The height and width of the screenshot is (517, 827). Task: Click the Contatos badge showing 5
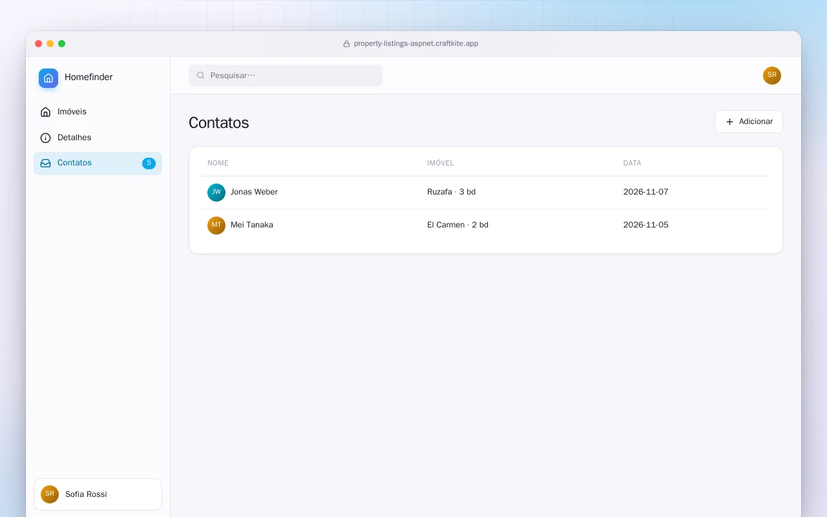[149, 163]
